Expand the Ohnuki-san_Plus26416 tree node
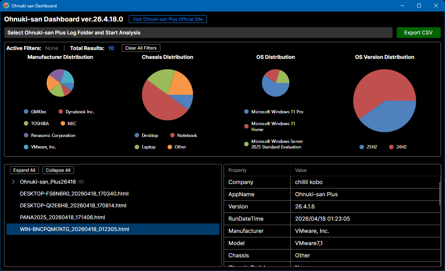The image size is (445, 271). 13,182
